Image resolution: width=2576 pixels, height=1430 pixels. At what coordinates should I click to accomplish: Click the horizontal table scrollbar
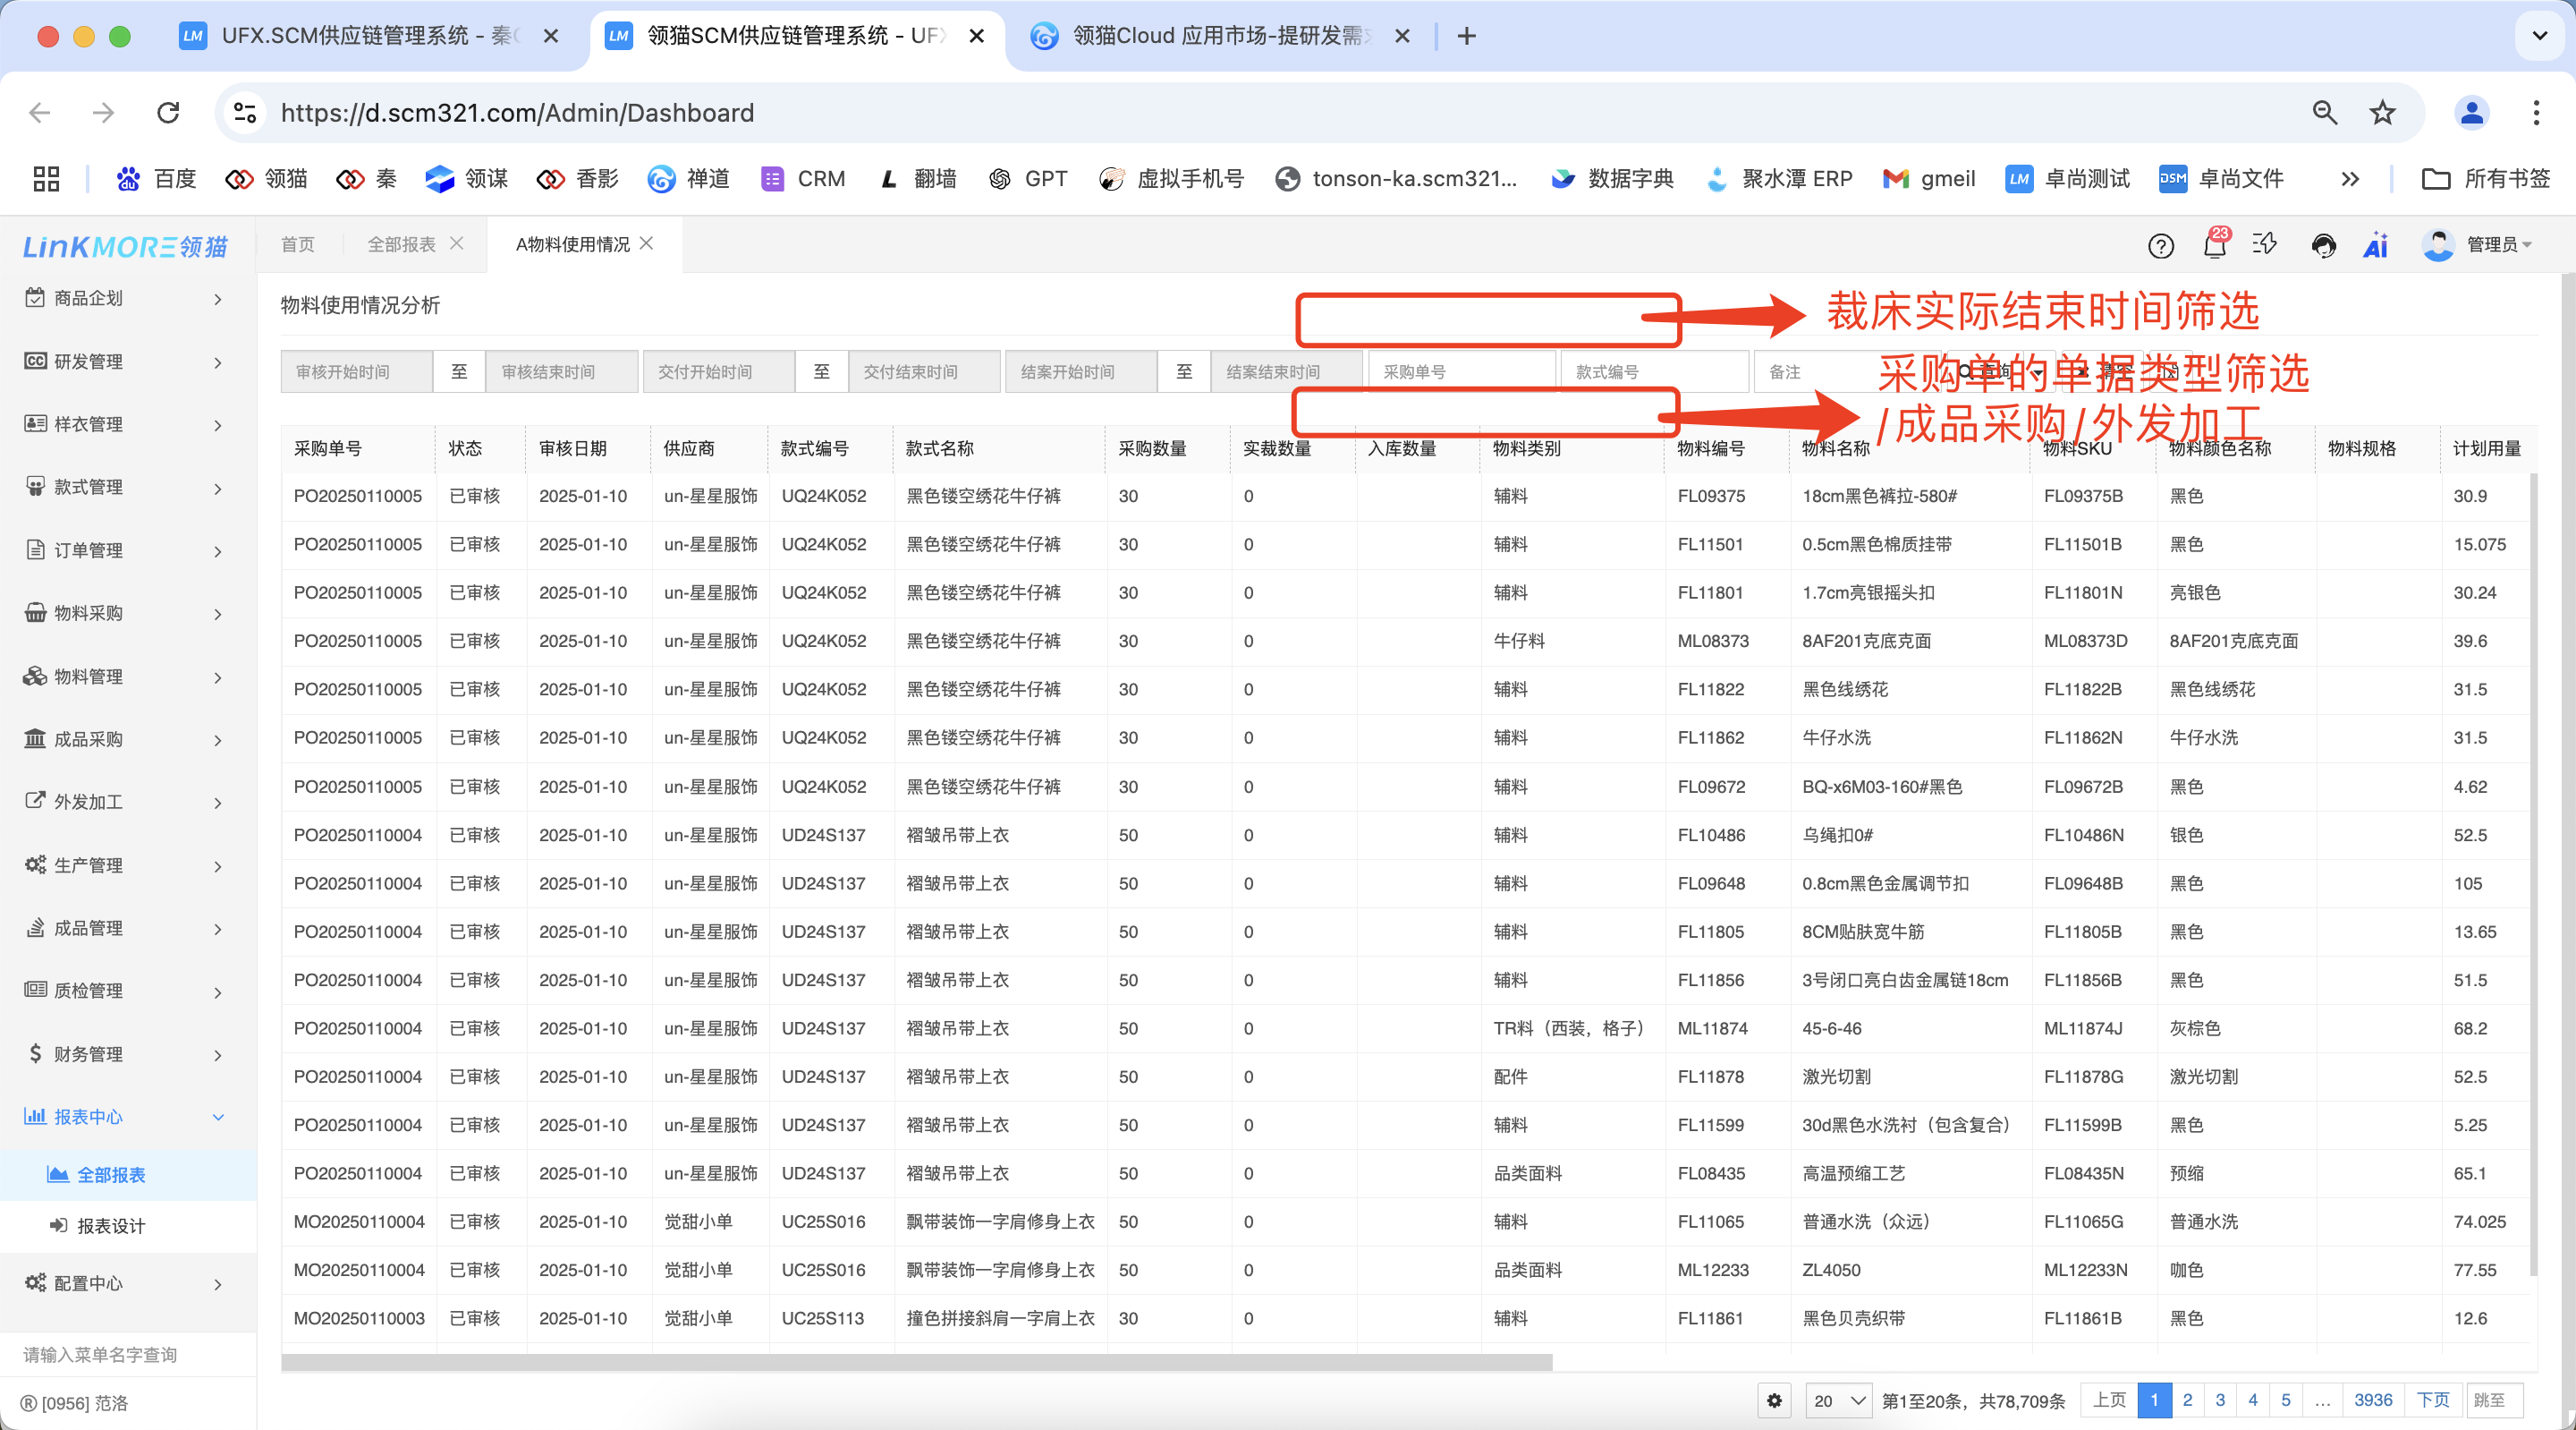pyautogui.click(x=916, y=1362)
